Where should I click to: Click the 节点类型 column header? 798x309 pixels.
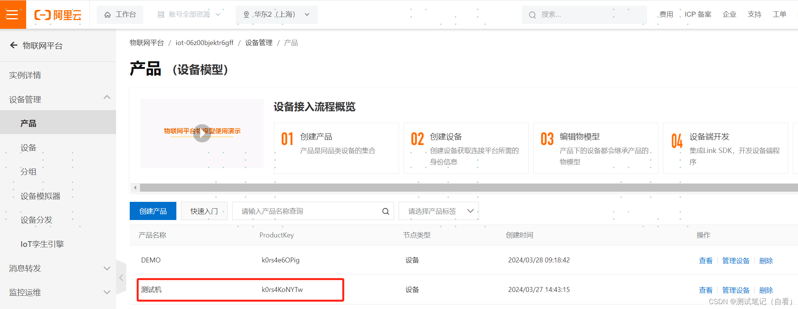point(417,235)
